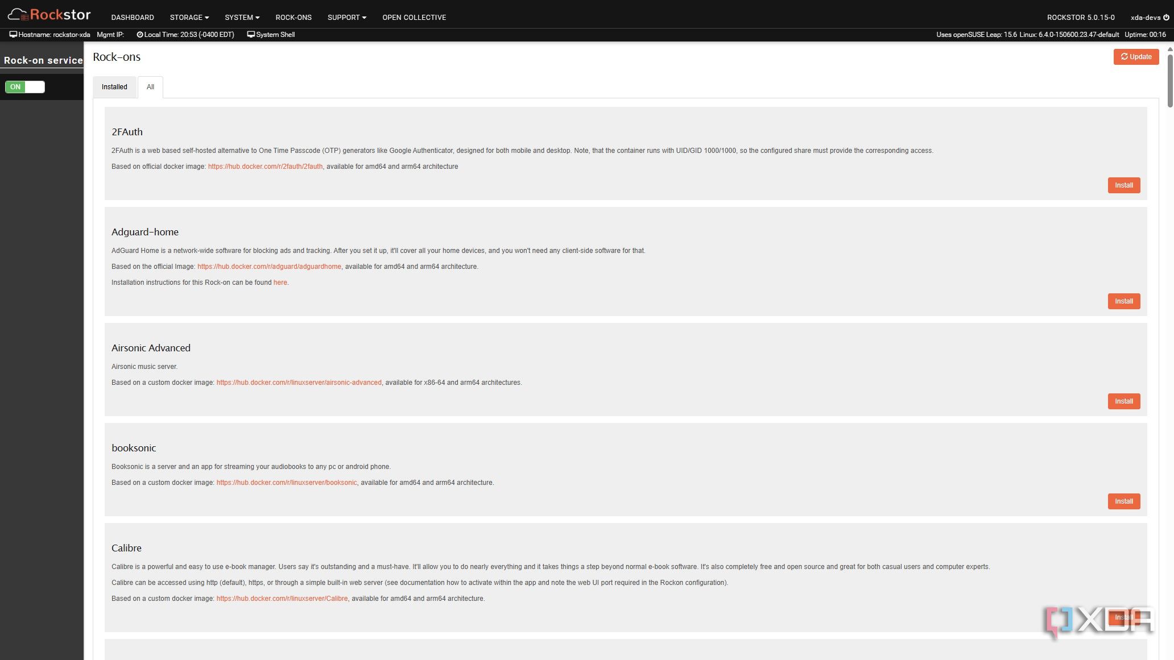Click the 'here' installation instructions link
1174x660 pixels.
click(280, 283)
